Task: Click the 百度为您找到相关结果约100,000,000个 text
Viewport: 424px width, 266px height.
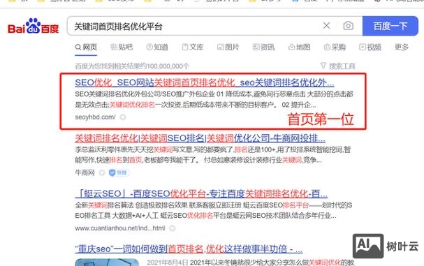Action: click(132, 66)
